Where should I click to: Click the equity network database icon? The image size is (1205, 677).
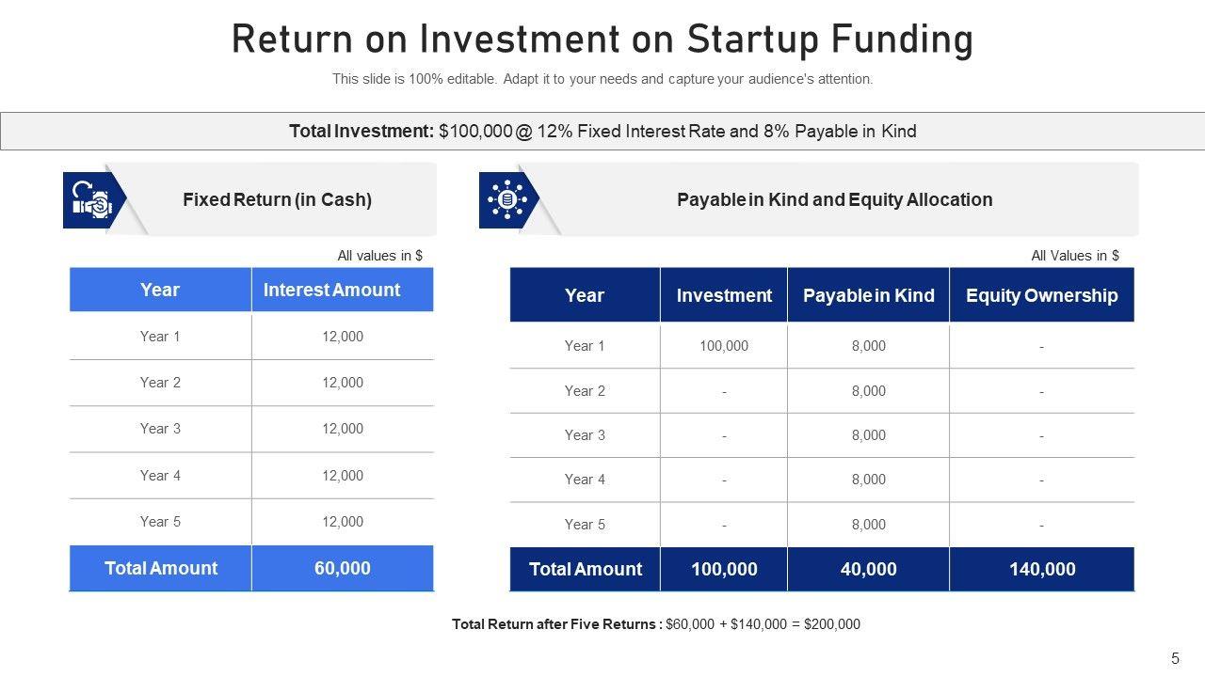point(507,199)
